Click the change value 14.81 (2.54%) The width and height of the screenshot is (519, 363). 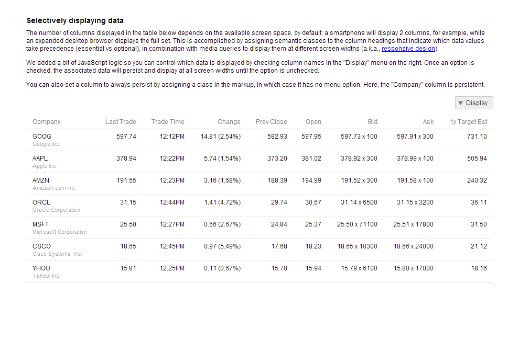pyautogui.click(x=220, y=137)
